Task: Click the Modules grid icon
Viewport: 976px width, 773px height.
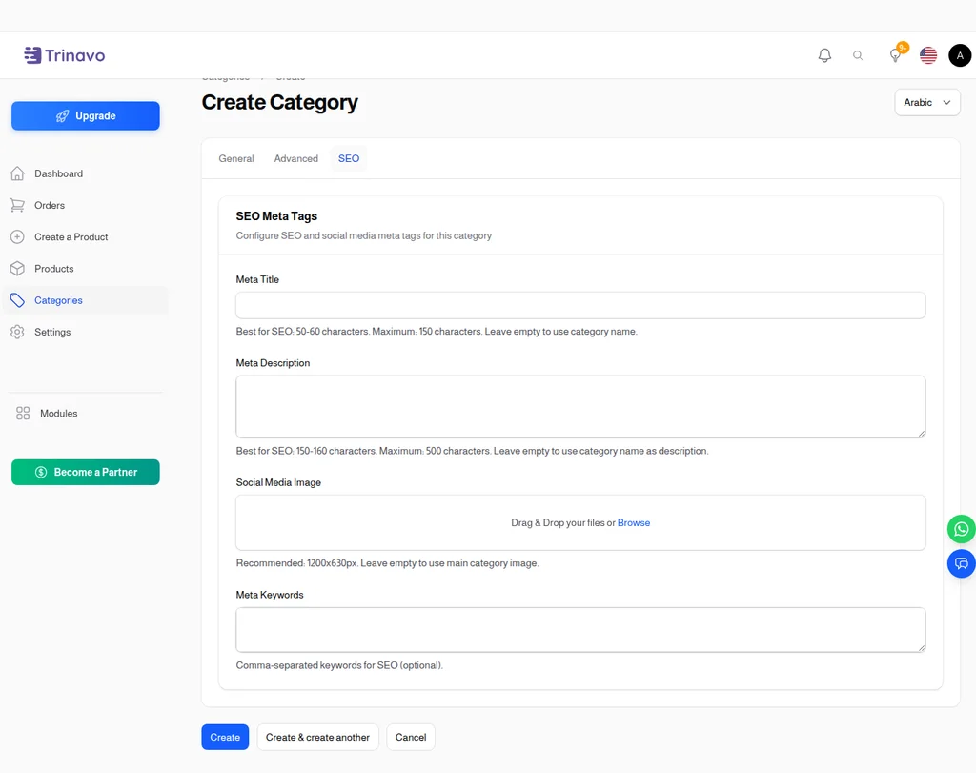Action: click(x=23, y=414)
